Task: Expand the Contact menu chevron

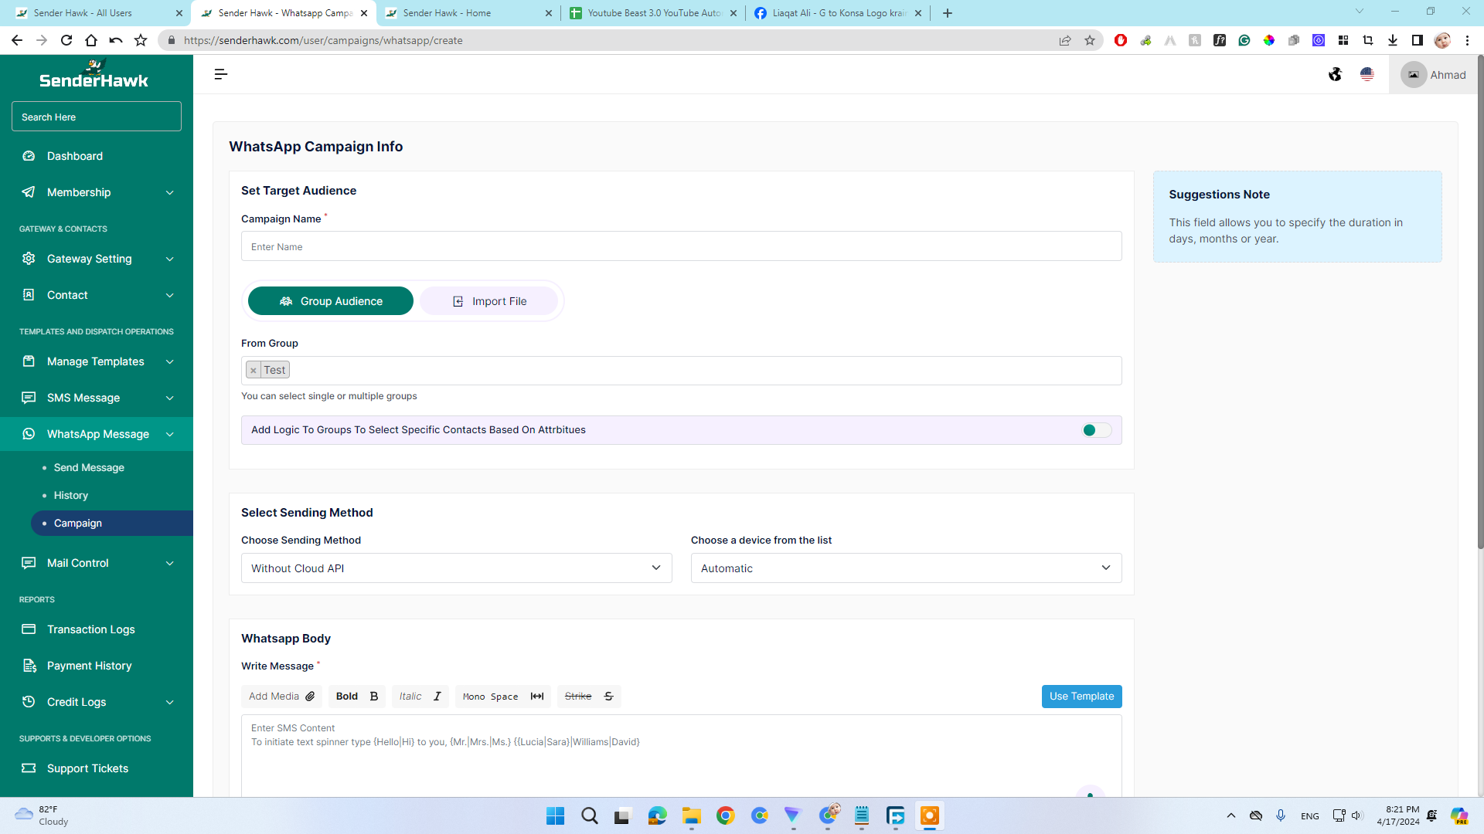Action: [x=170, y=295]
